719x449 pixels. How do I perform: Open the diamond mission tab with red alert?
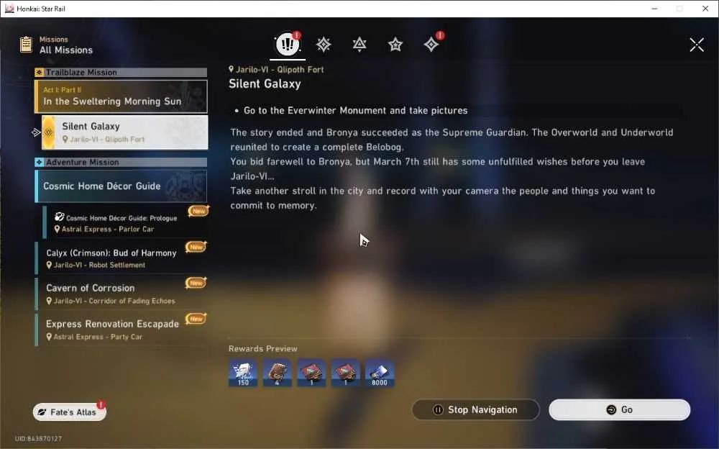coord(431,44)
